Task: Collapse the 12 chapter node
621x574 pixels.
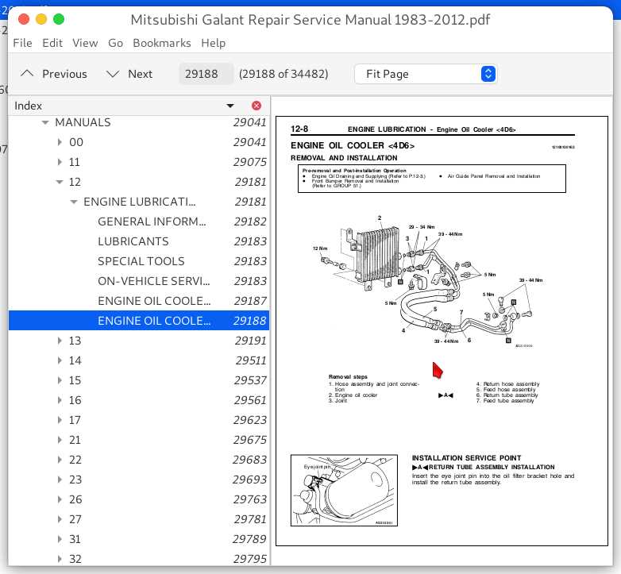Action: click(x=60, y=182)
